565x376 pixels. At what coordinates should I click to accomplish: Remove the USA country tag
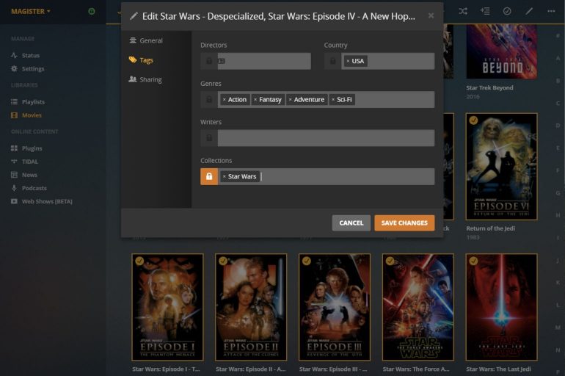[x=348, y=62]
